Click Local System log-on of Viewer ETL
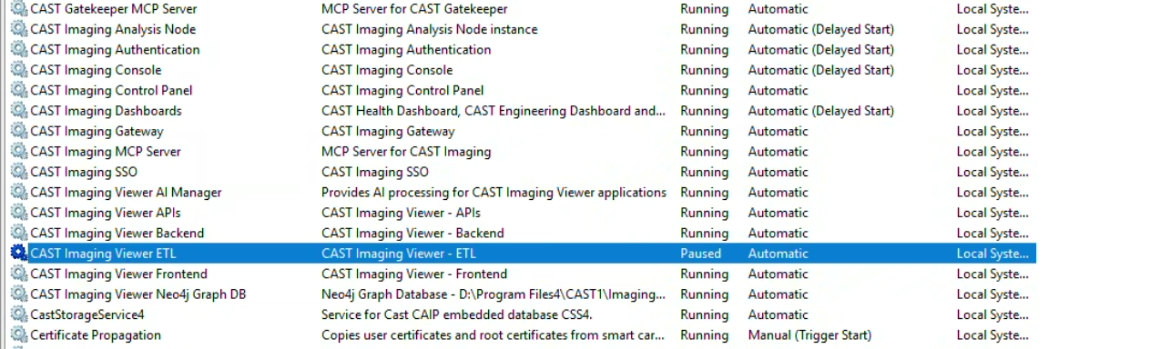The height and width of the screenshot is (349, 1150). coord(992,254)
